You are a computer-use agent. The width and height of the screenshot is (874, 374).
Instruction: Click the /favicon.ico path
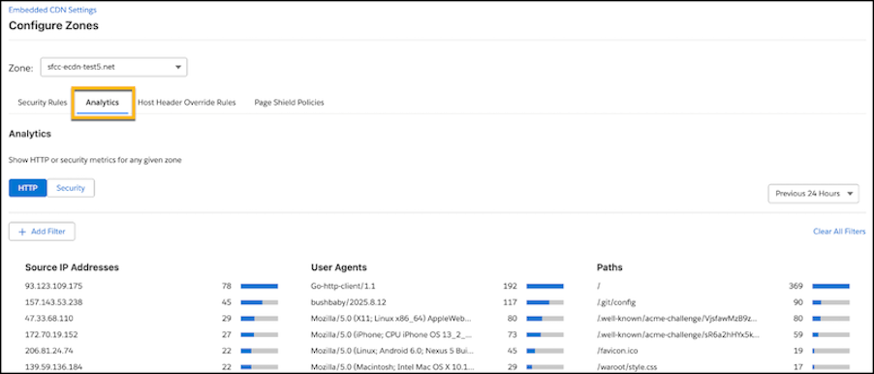[617, 351]
